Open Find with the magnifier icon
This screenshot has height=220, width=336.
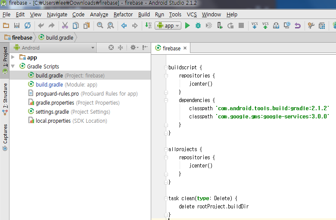[100, 25]
